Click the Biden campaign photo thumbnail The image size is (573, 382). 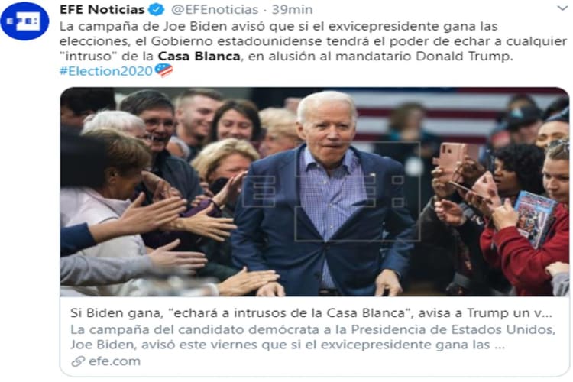[x=315, y=192]
